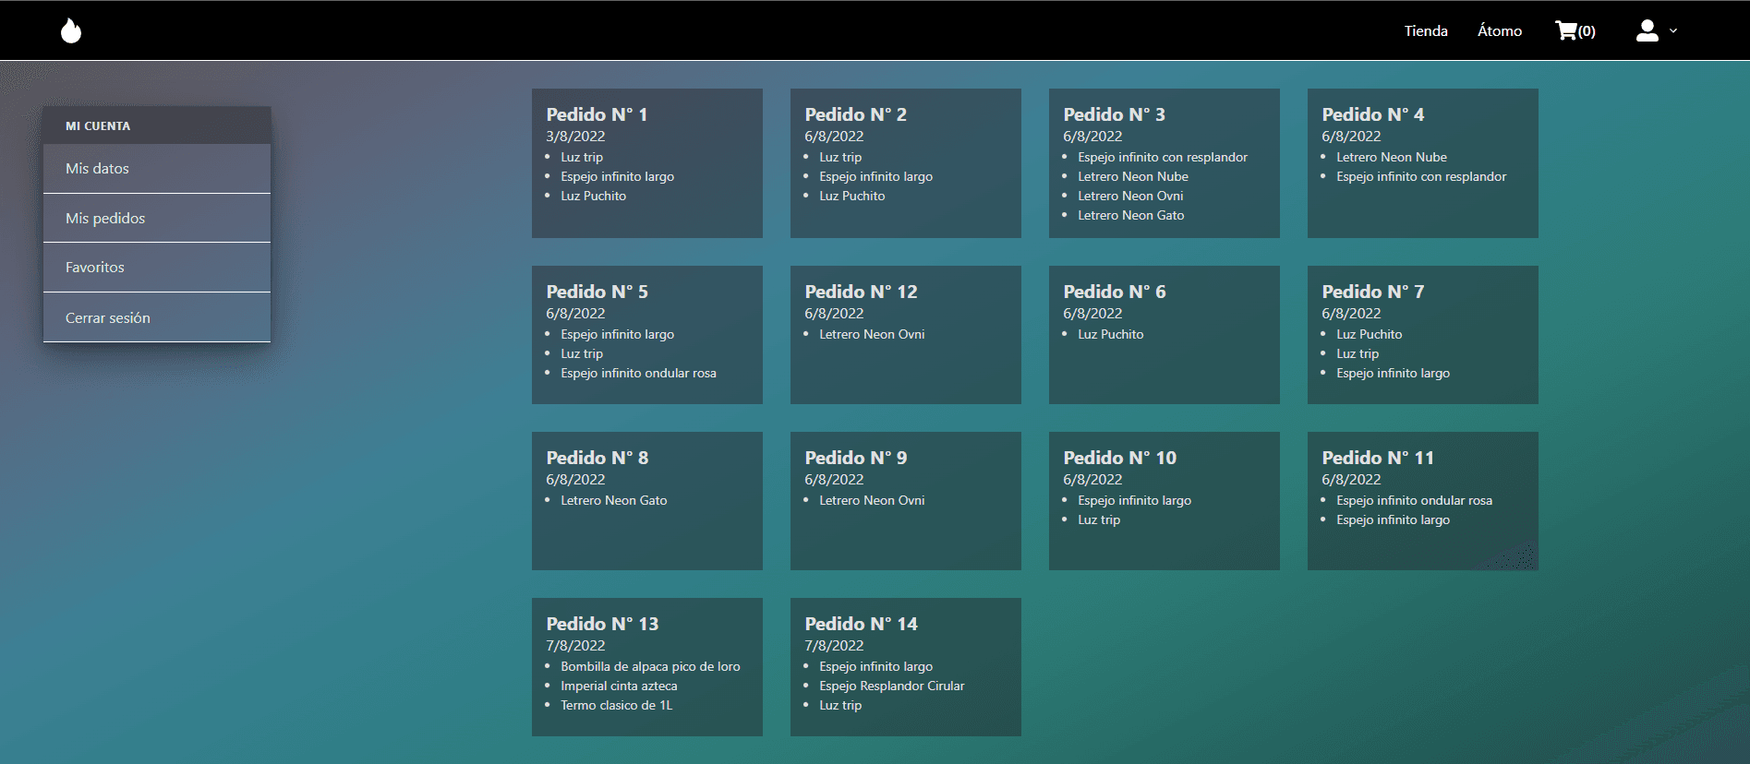Select the Pedido N° 13 heading
Image resolution: width=1750 pixels, height=764 pixels.
click(602, 624)
